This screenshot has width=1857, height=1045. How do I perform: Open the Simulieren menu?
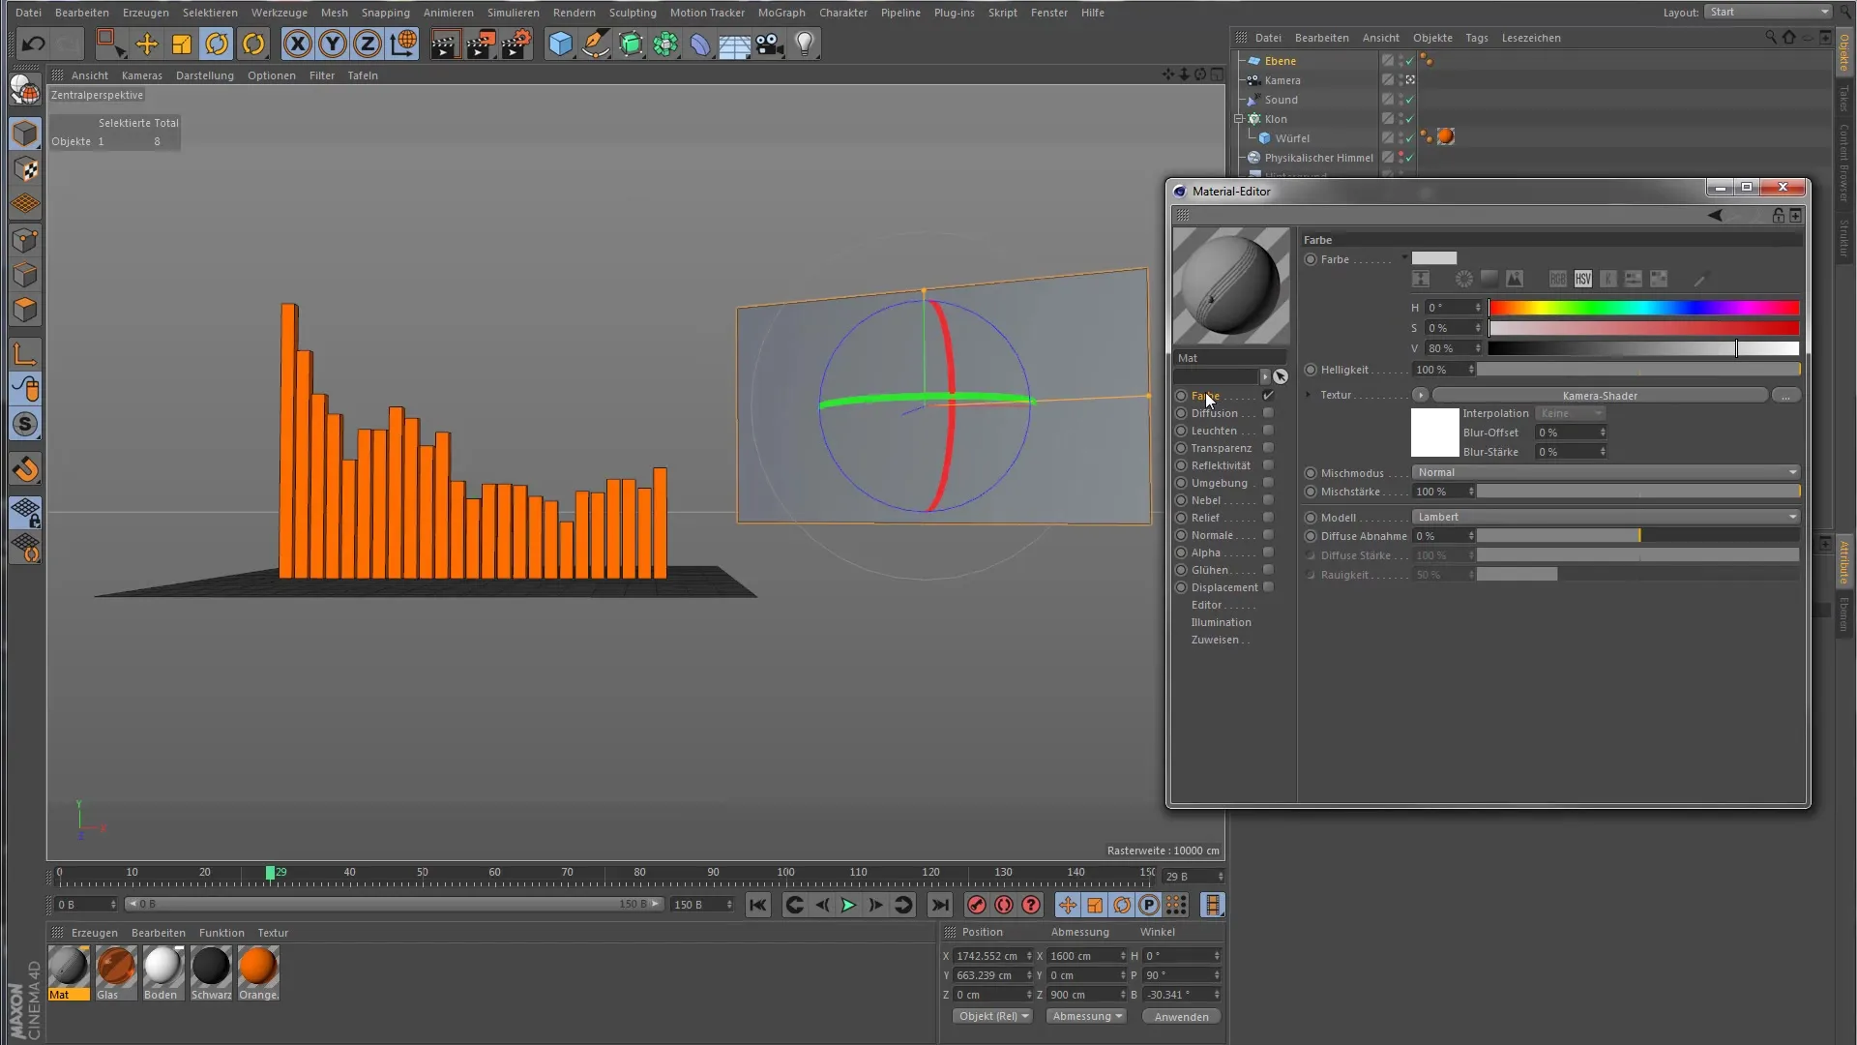tap(514, 13)
